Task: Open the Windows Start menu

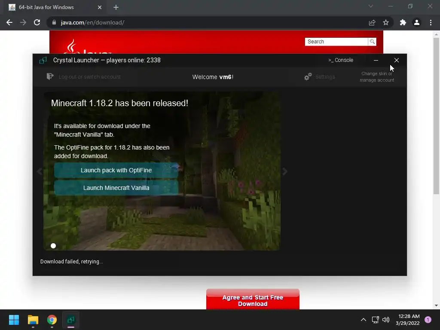Action: 14,320
